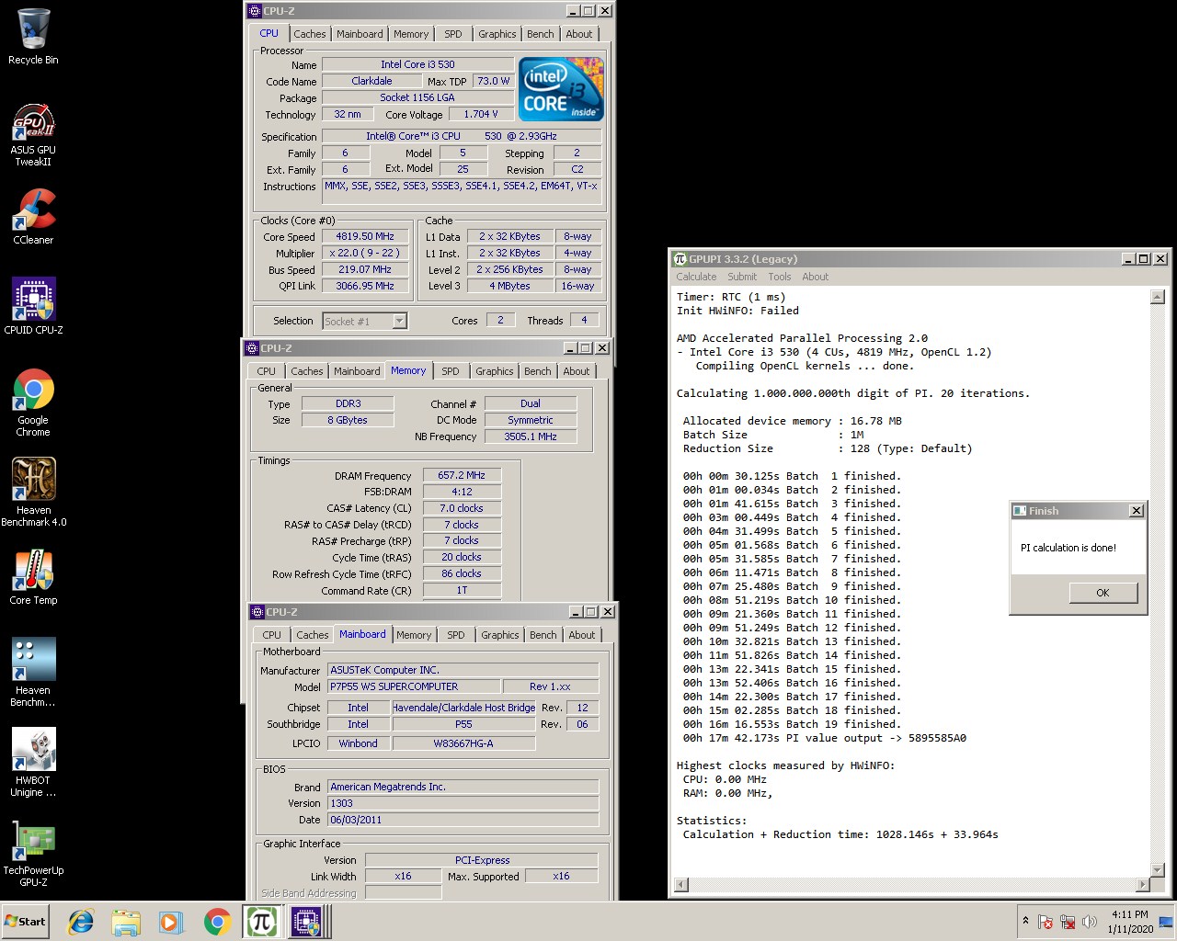Open About tab in top CPU-Z window
This screenshot has height=941, width=1177.
coord(579,34)
